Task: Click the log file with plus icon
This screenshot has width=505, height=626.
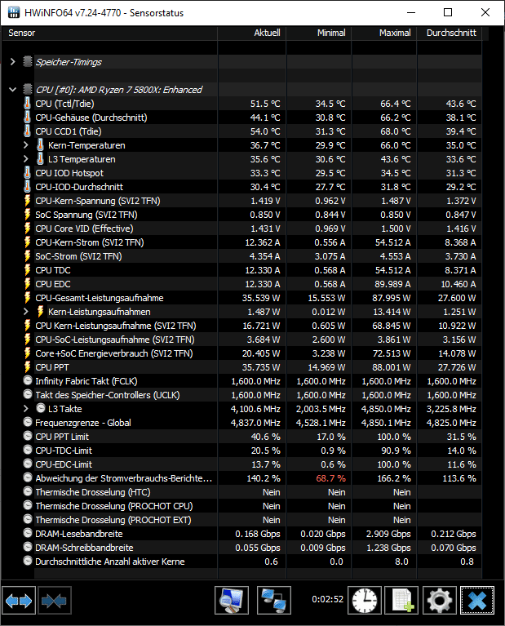Action: point(401,600)
